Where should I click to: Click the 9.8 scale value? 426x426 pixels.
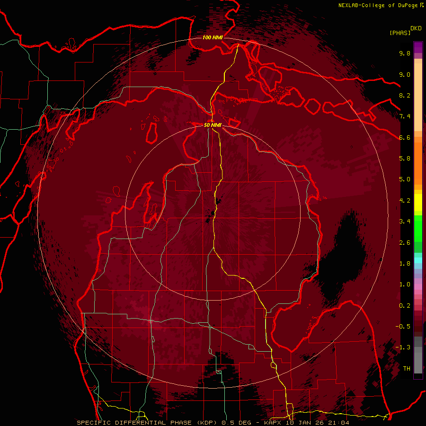405,53
